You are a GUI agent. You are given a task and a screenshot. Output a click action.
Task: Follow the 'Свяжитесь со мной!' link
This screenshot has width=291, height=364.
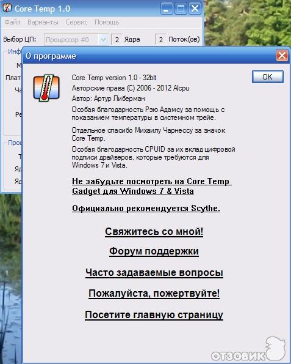(x=154, y=231)
